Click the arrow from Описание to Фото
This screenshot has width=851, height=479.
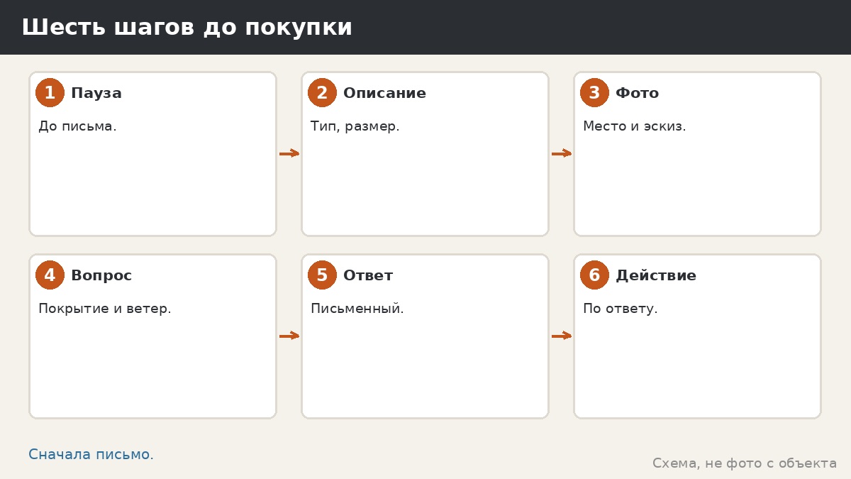click(x=562, y=153)
